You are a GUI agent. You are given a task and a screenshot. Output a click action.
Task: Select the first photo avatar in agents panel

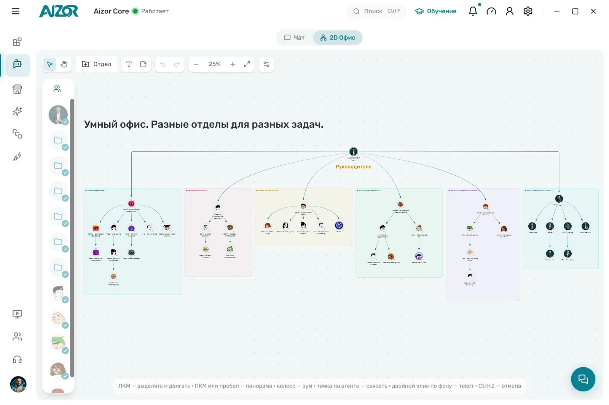(x=58, y=115)
